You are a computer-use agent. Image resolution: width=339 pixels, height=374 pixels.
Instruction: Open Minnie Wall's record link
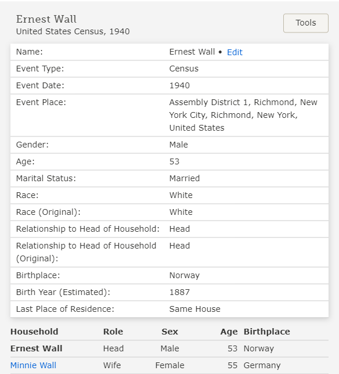point(33,365)
